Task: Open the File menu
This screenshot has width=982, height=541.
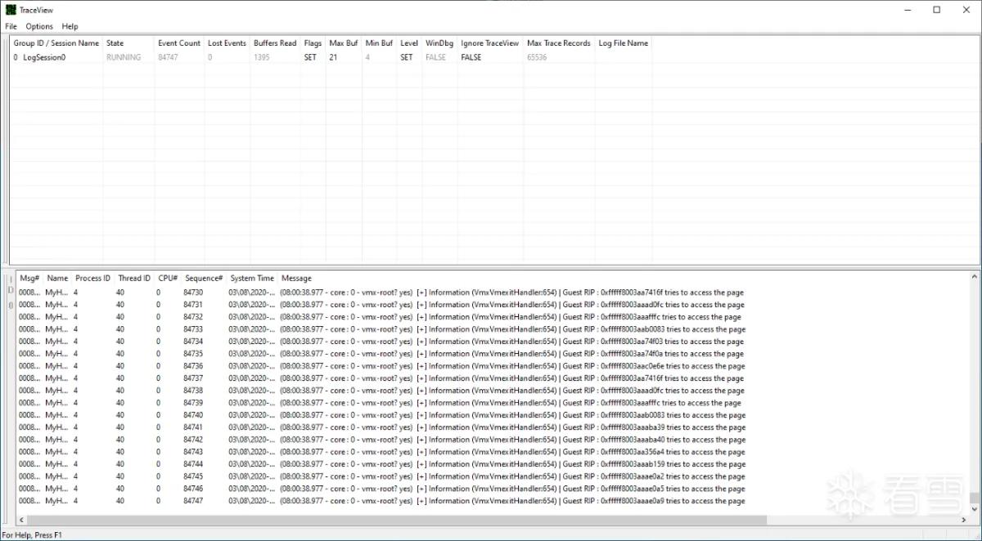Action: [x=11, y=26]
